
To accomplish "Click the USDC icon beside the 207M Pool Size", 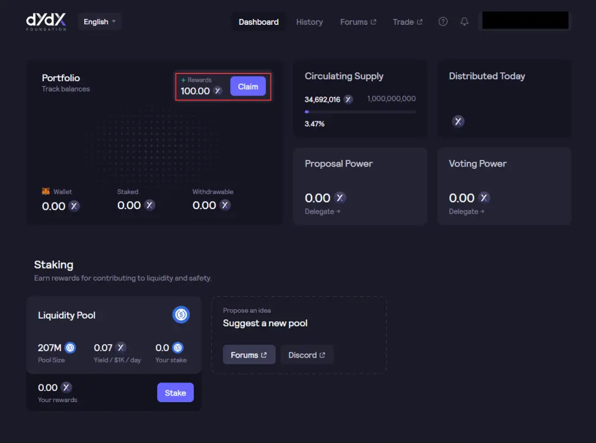I will 70,348.
